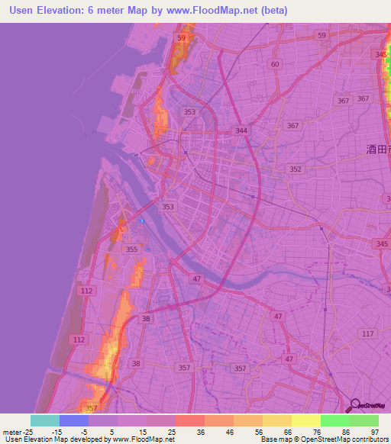Click the 'meter -25' legend label
The image size is (391, 444).
18,433
